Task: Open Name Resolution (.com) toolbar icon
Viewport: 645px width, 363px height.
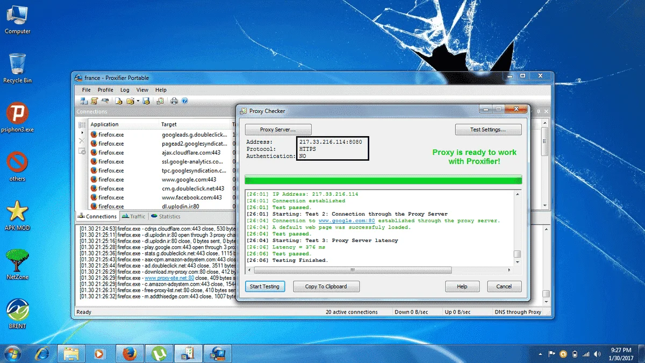Action: click(x=105, y=101)
